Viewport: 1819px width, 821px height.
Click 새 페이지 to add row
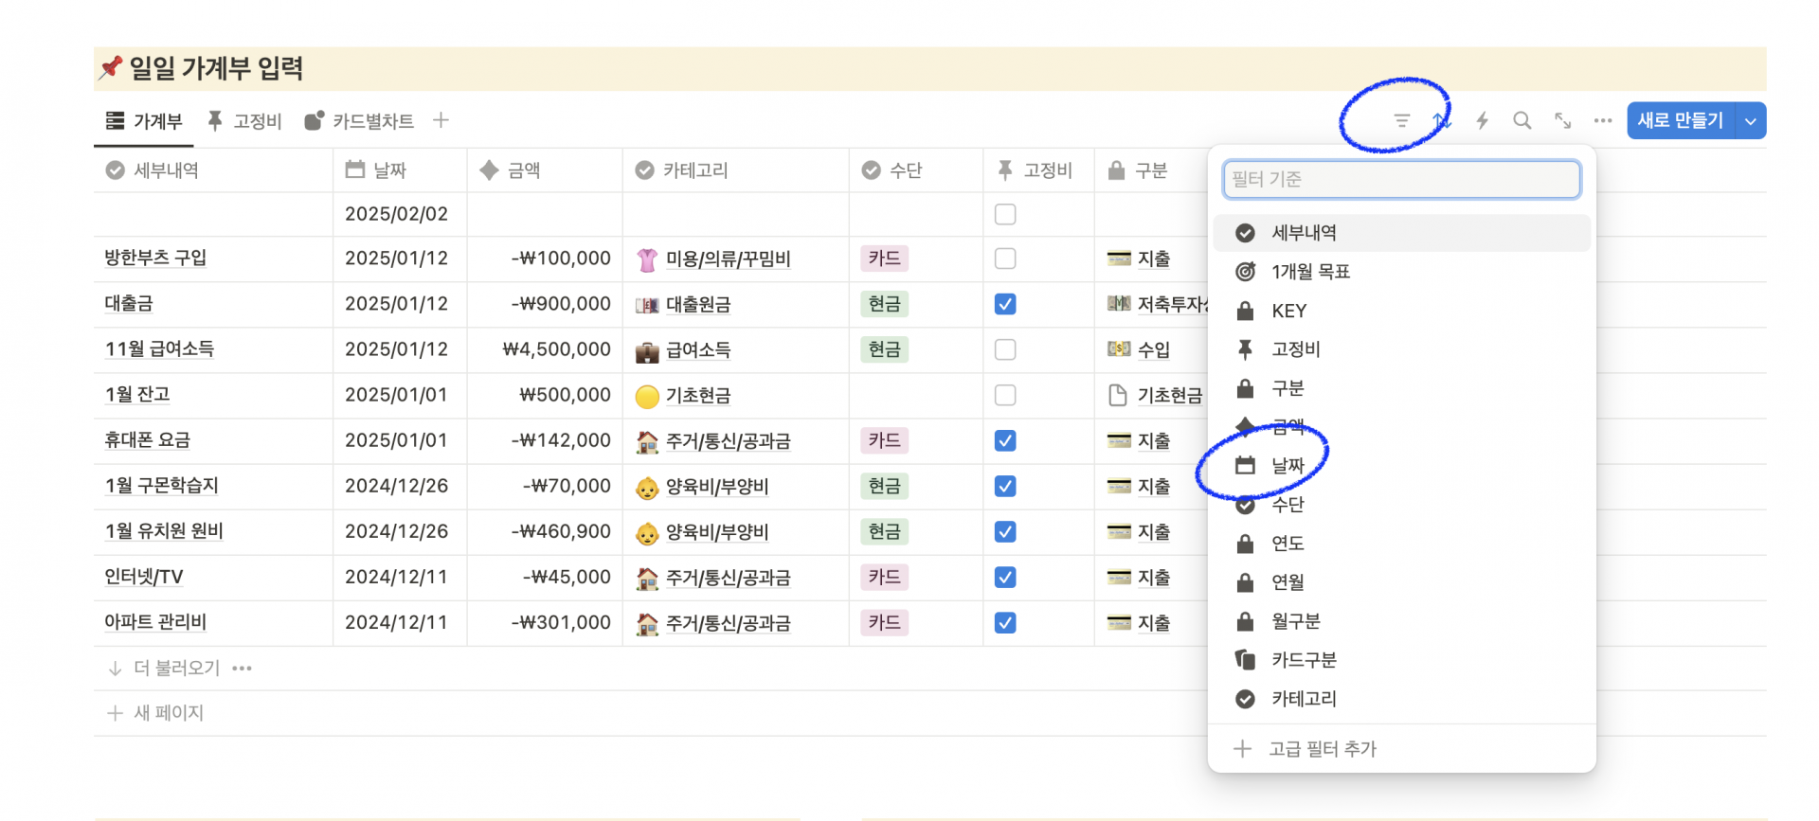(155, 713)
